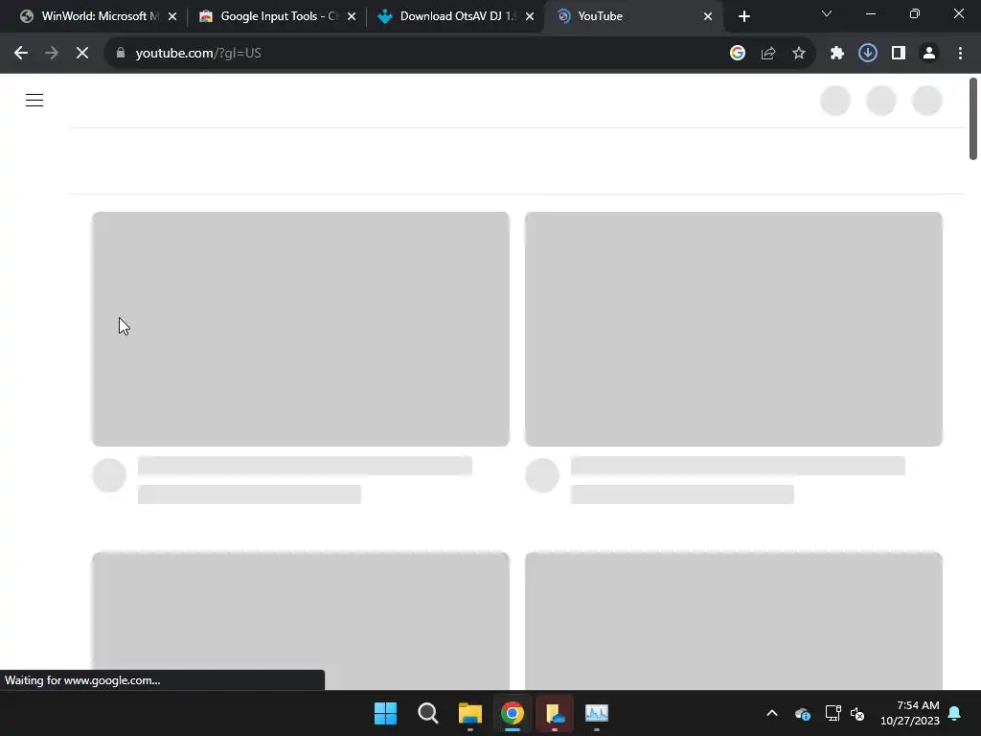Open the folder-with-cloud app in the taskbar
Viewport: 981px width, 736px height.
click(x=555, y=713)
